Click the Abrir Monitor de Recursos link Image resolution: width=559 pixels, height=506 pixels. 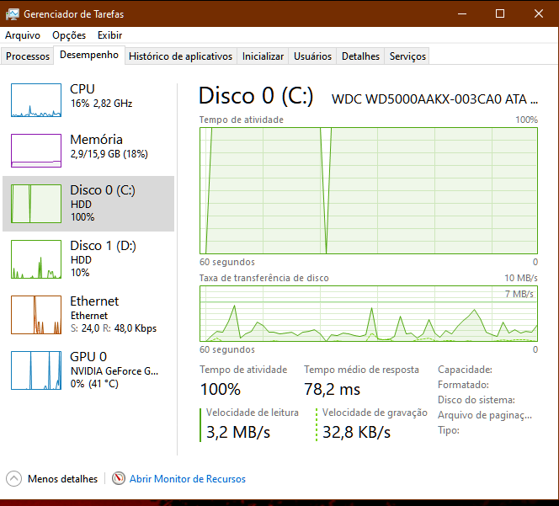(x=188, y=478)
